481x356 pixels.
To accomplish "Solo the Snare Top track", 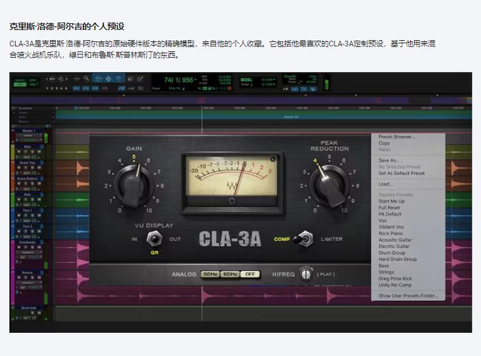I will pyautogui.click(x=32, y=167).
